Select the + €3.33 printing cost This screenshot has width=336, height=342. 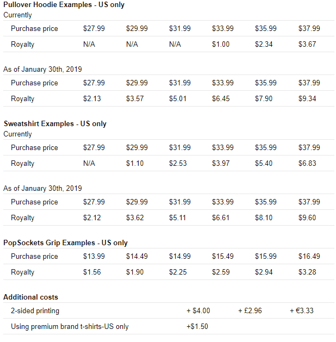coord(302,310)
